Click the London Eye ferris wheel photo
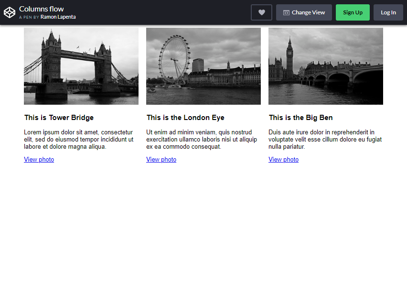407x306 pixels. tap(203, 66)
